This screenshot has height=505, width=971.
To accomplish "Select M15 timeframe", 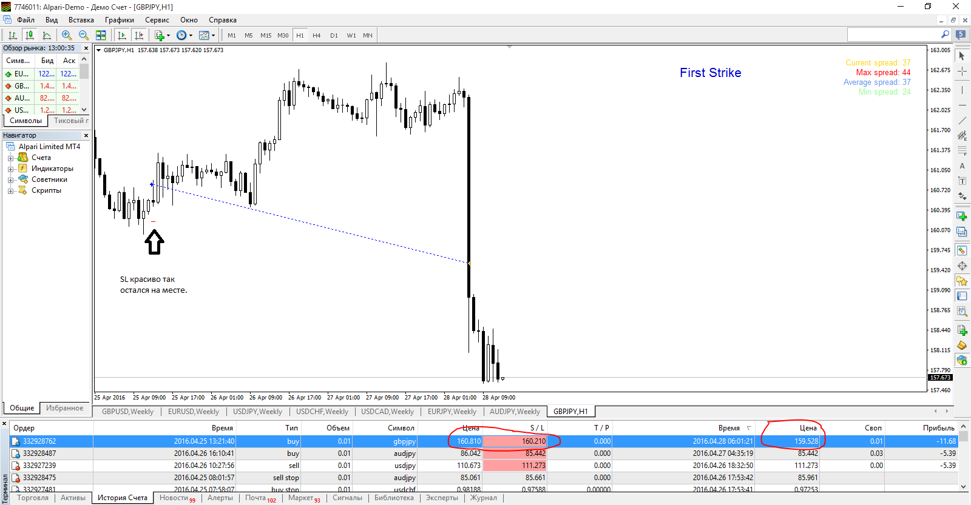I will tap(266, 35).
